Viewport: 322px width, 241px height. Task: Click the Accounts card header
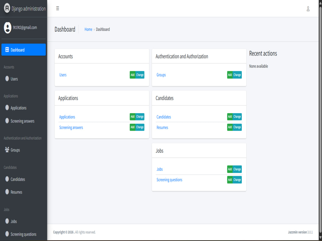(102, 56)
